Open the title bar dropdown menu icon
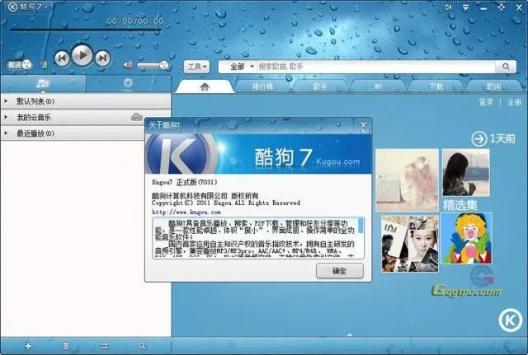Screen dimensions: 528x355 pos(465,7)
